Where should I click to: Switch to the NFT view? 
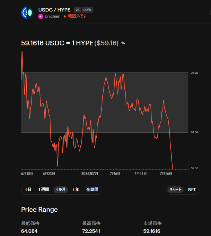pyautogui.click(x=192, y=189)
